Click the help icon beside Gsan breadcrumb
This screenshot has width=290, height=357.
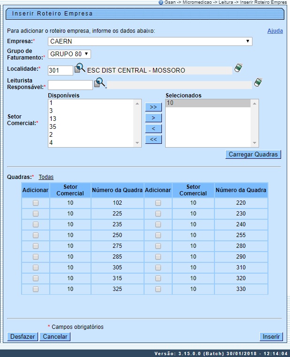[161, 2]
